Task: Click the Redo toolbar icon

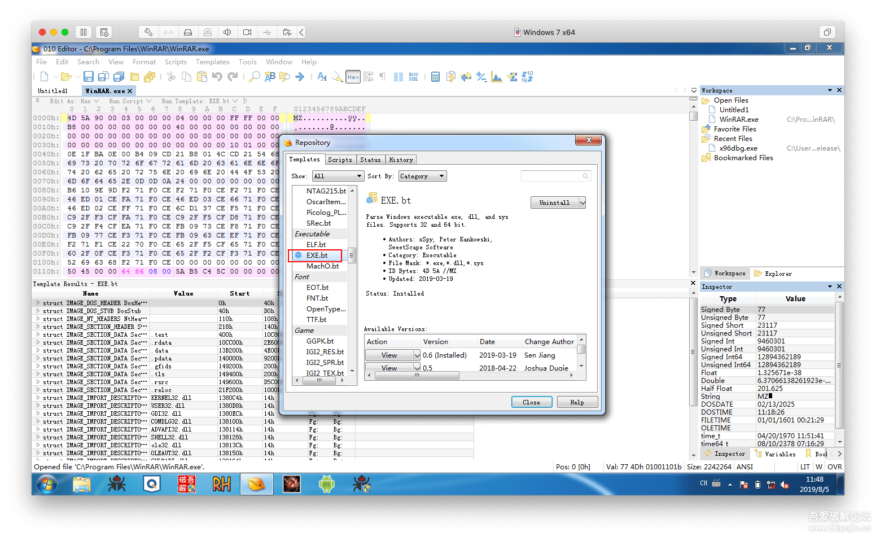Action: coord(233,77)
